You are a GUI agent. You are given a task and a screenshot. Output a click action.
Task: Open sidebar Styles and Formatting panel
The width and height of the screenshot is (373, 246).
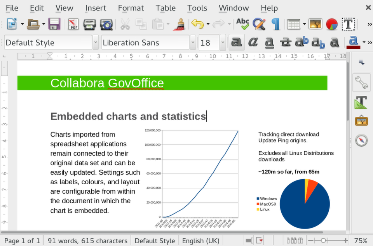coord(361,102)
